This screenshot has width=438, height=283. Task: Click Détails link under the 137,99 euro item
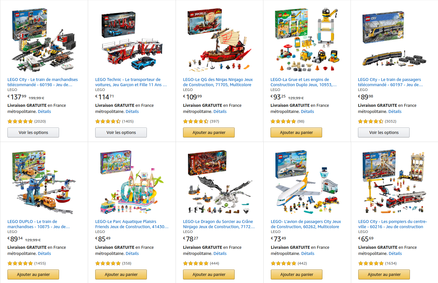(45, 111)
